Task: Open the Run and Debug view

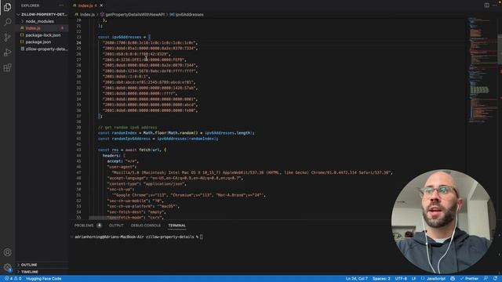Action: point(7,52)
